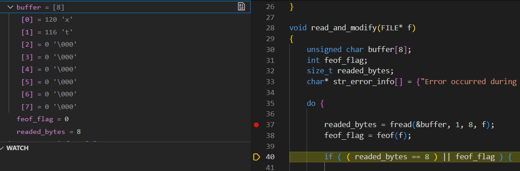Select buffer [7] = 0 row

125,107
